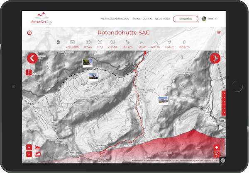Image resolution: width=249 pixels, height=173 pixels.
Task: Click the edit tour pencil icon
Action: click(219, 32)
